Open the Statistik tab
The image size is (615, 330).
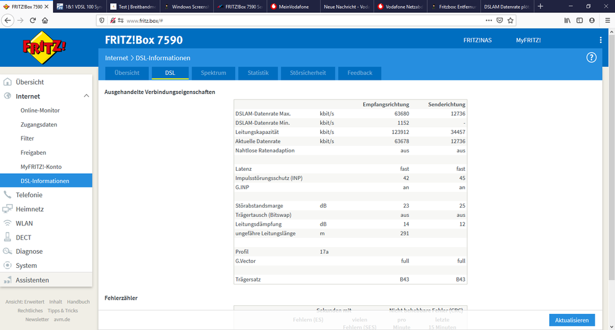coord(258,73)
